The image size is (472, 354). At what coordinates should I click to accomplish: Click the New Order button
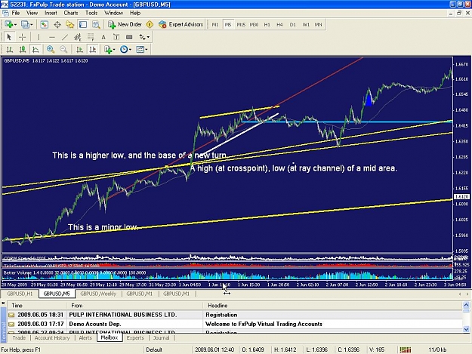click(125, 25)
